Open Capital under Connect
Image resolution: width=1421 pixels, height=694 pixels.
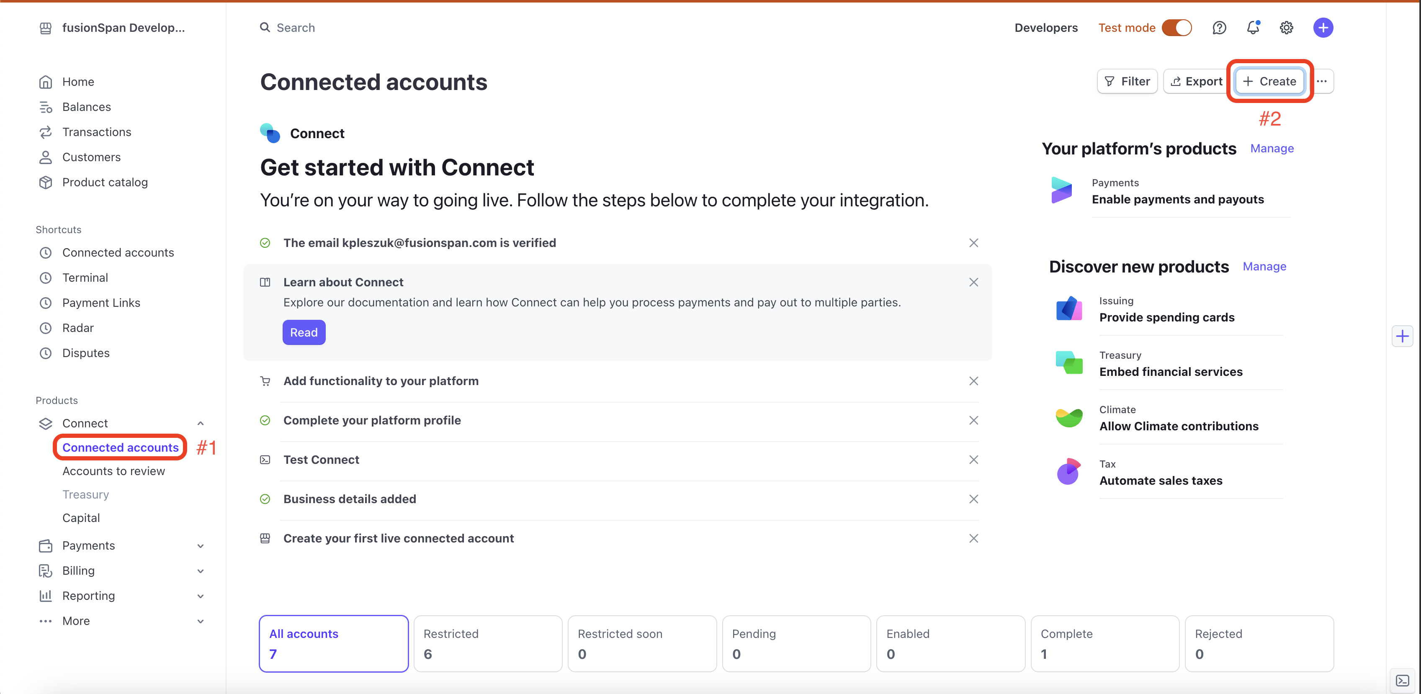tap(81, 518)
